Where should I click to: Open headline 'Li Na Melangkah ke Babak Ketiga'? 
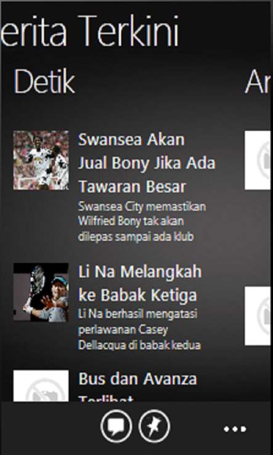coord(140,283)
